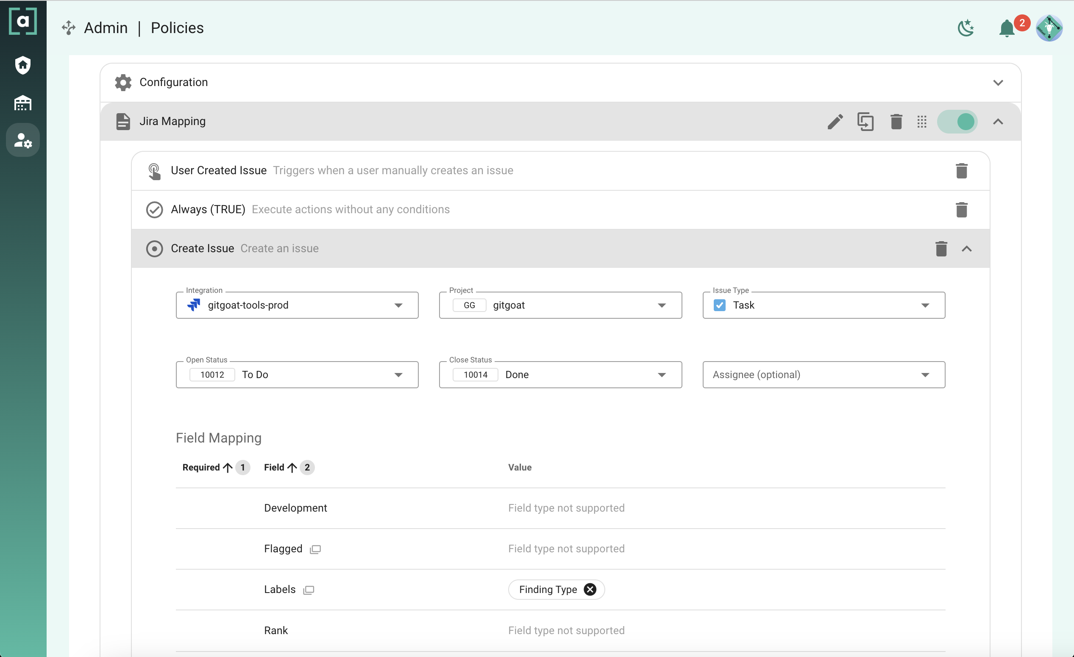Disable the Jira Mapping policy toggle
Screen dimensions: 1074x657
tap(957, 122)
